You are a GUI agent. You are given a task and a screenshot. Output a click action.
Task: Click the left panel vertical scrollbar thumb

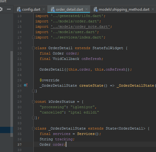pos(12,94)
